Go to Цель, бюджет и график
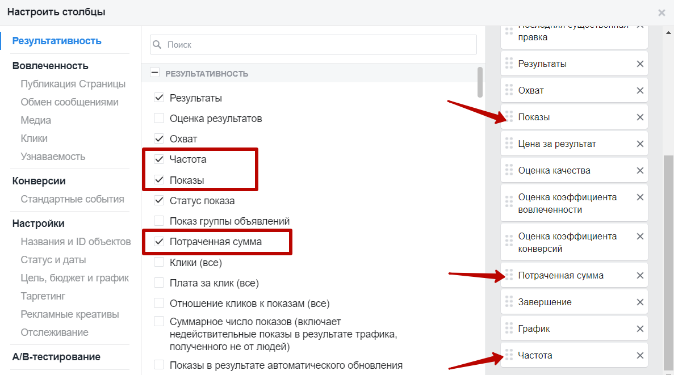The image size is (674, 375). (75, 278)
